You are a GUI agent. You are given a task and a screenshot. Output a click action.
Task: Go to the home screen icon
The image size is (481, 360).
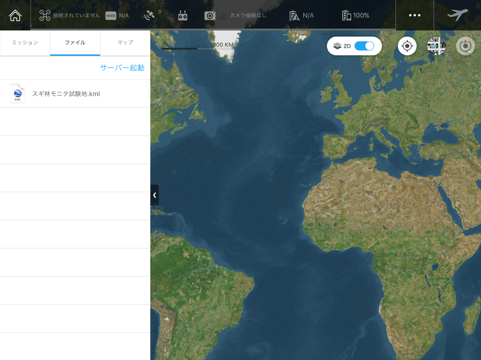coord(15,15)
